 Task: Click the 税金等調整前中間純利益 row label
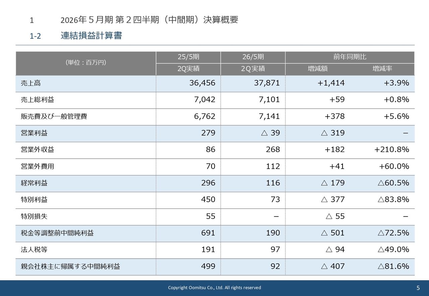tap(57, 233)
